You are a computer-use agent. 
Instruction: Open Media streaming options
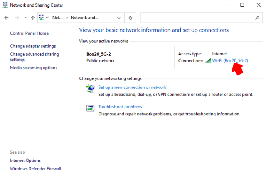click(34, 68)
